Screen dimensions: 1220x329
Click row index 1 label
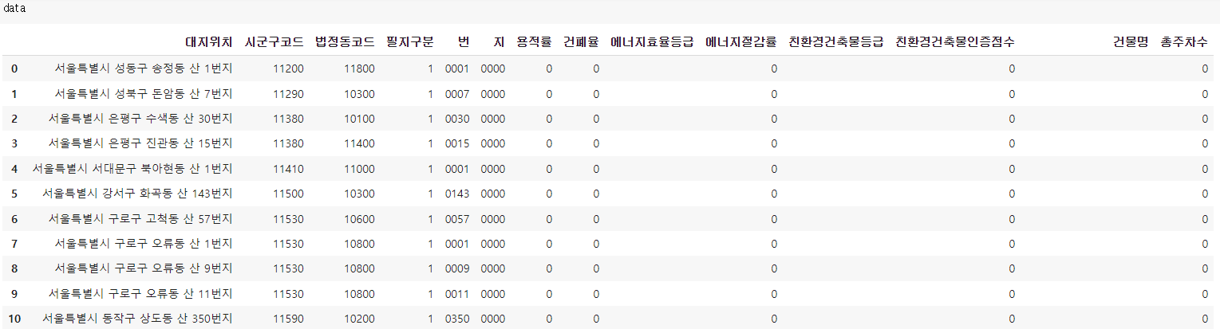(14, 94)
